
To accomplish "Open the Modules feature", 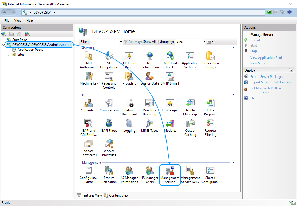I will click(x=170, y=126).
